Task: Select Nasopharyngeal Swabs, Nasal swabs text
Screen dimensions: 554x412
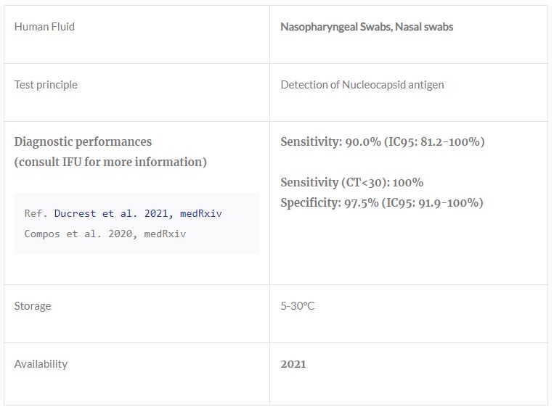Action: [367, 27]
